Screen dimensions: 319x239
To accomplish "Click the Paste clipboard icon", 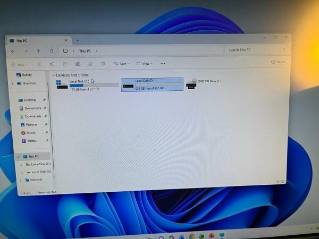I will [x=65, y=64].
